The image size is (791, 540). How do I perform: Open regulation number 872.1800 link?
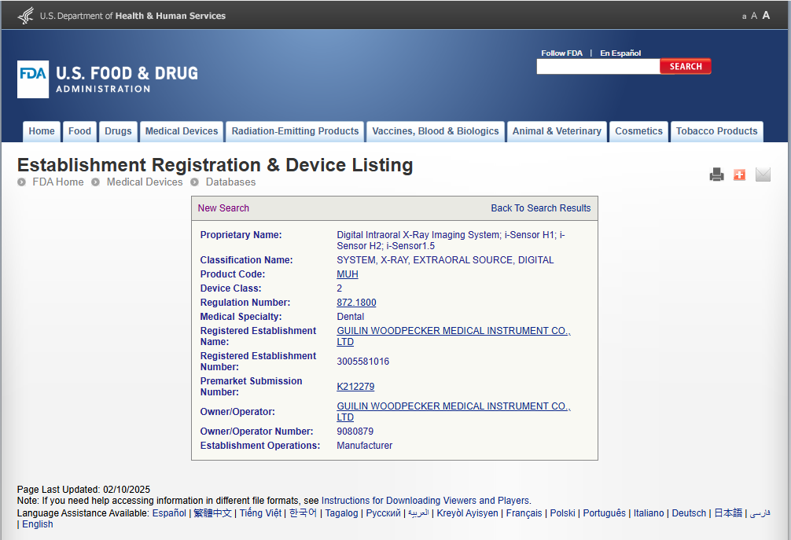point(356,303)
